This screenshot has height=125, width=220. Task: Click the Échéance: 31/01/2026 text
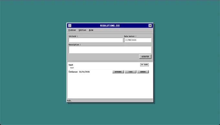pos(79,72)
